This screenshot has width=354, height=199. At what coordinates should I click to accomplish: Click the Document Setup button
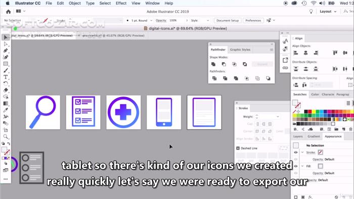coord(228,21)
